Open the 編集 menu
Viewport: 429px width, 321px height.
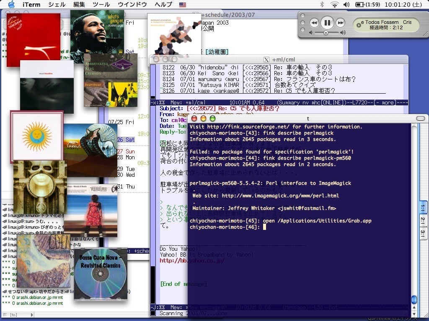(79, 4)
